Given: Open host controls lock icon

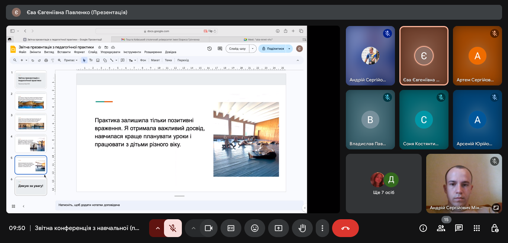Looking at the screenshot, I should pyautogui.click(x=495, y=228).
